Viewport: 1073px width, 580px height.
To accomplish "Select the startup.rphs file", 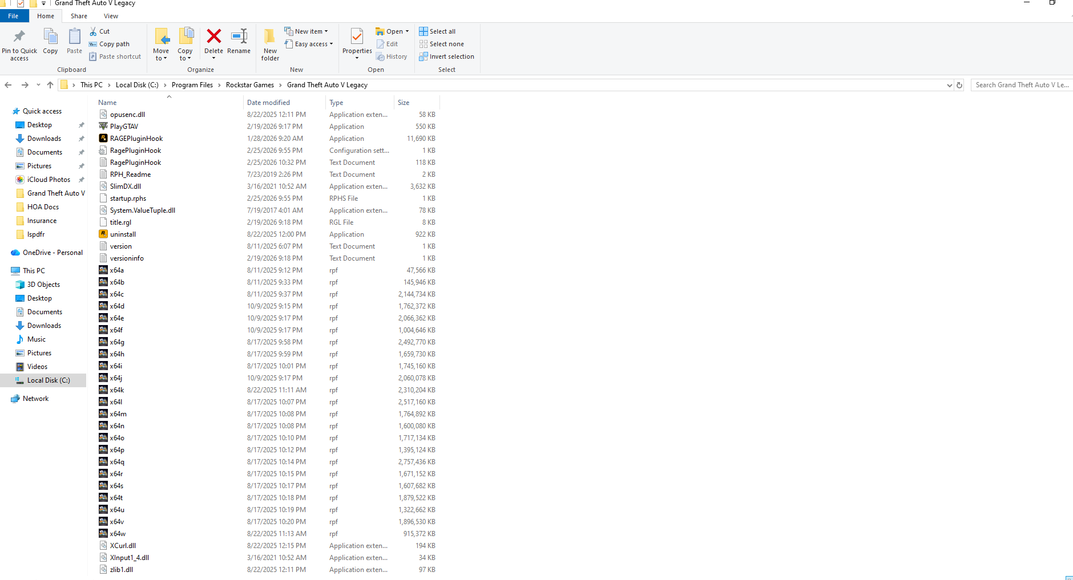I will (122, 198).
